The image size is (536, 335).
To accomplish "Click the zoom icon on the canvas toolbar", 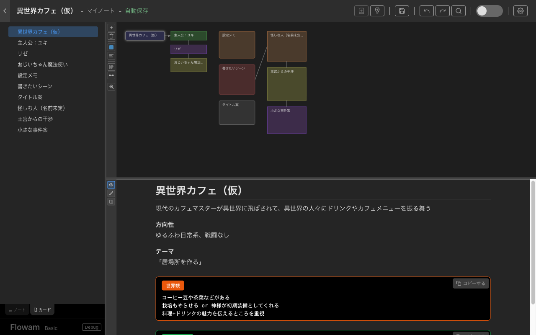I will [x=111, y=87].
